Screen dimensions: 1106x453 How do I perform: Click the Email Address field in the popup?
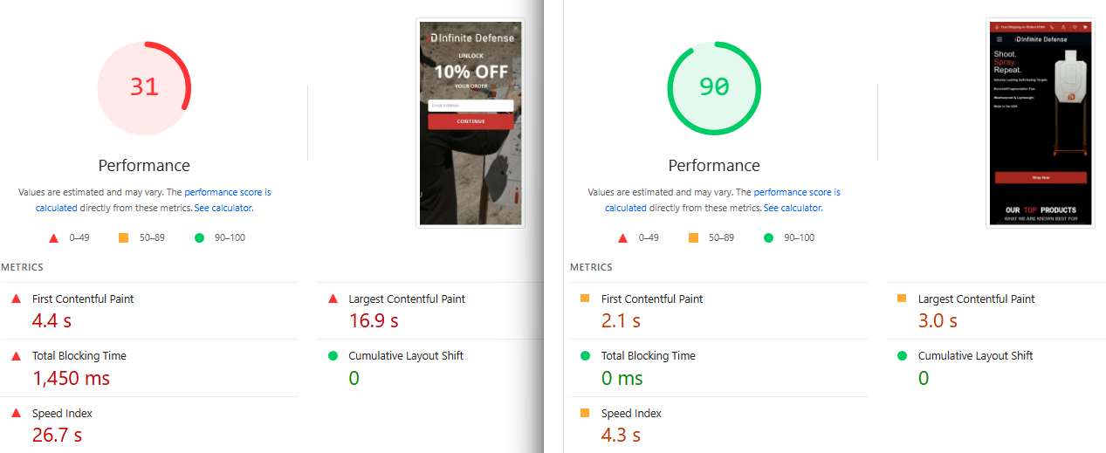(471, 106)
